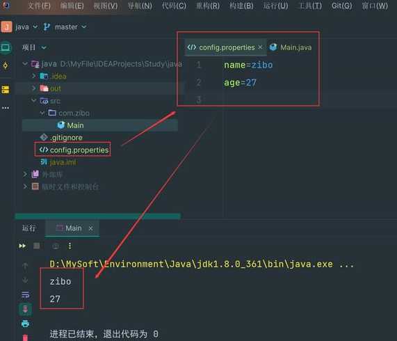The width and height of the screenshot is (397, 341).
Task: Open the 工具(T) menu
Action: (x=310, y=6)
